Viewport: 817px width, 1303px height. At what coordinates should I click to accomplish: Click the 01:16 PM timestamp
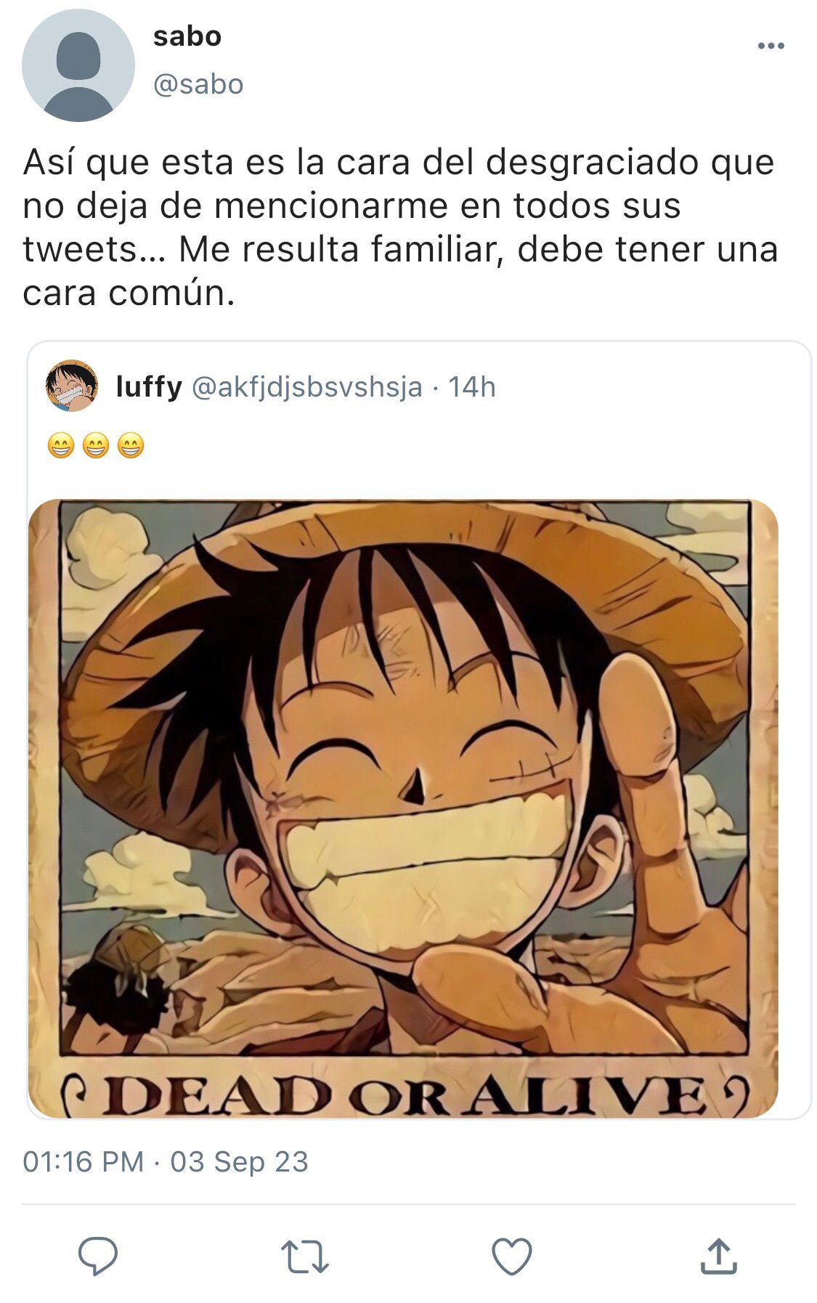[83, 1161]
